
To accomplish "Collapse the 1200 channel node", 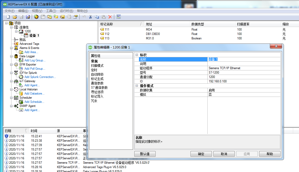I will coord(16,31).
